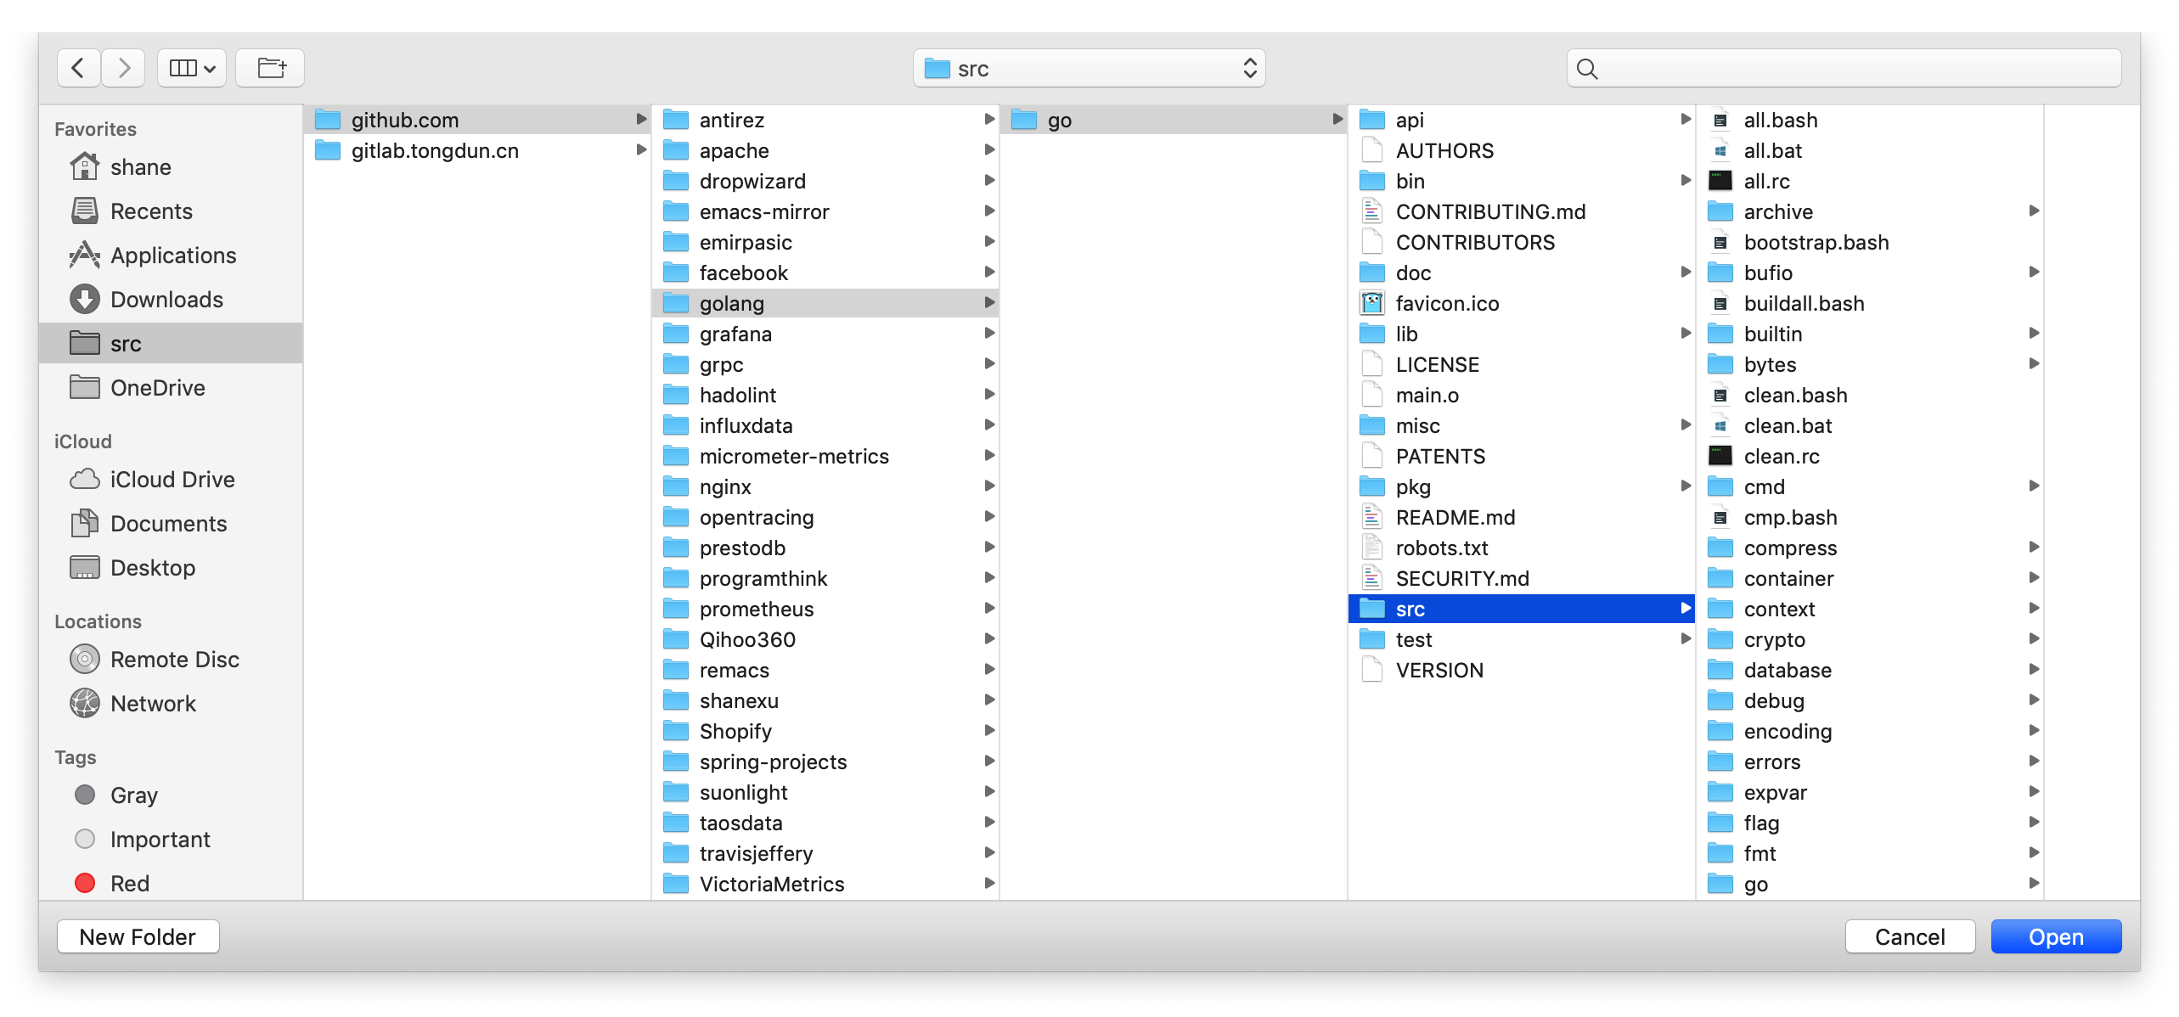Click Network under Locations
Screen dimensions: 2179x1017
click(153, 704)
